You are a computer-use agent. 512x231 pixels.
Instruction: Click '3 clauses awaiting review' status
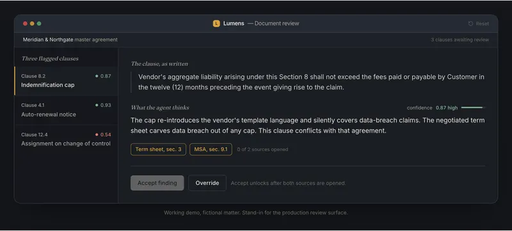460,40
